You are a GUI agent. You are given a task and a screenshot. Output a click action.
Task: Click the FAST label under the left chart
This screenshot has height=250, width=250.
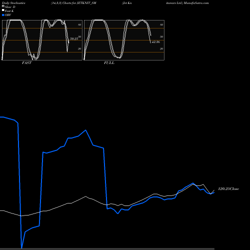(x=26, y=63)
